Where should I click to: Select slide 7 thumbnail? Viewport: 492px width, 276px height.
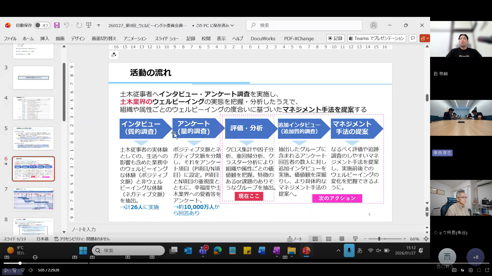click(x=33, y=199)
